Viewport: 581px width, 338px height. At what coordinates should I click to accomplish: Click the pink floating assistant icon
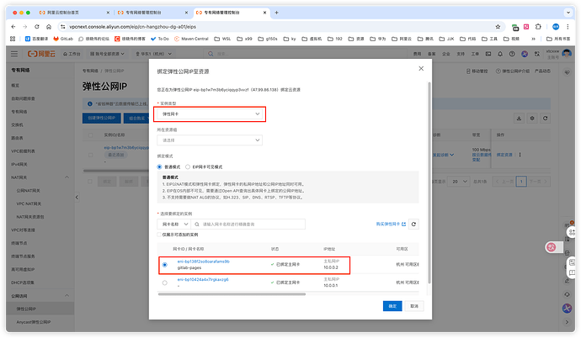click(552, 246)
